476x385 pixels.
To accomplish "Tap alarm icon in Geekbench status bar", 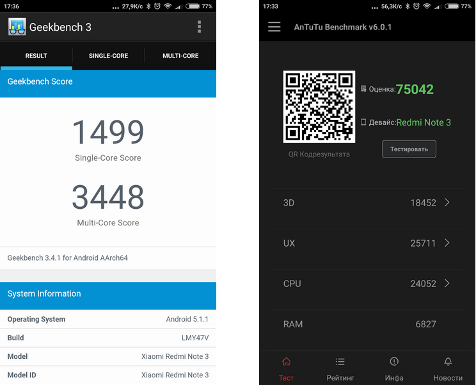I will (x=157, y=6).
